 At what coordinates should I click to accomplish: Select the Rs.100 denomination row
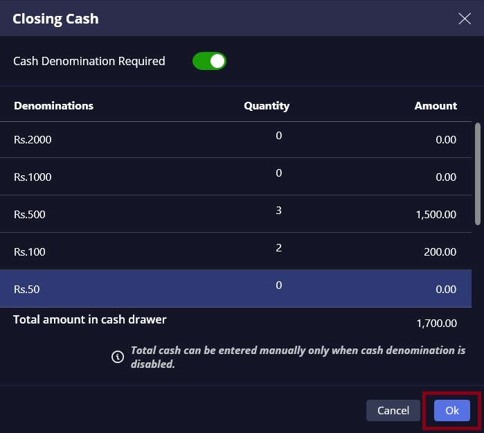tap(30, 252)
